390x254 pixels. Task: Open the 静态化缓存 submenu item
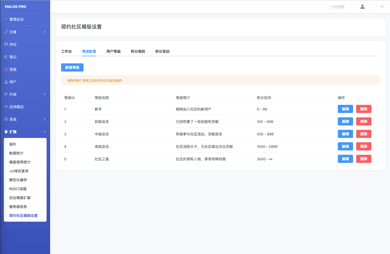point(18,180)
